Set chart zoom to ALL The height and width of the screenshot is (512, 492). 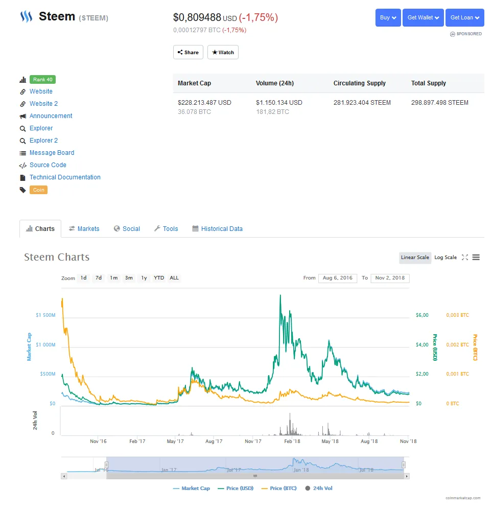174,278
